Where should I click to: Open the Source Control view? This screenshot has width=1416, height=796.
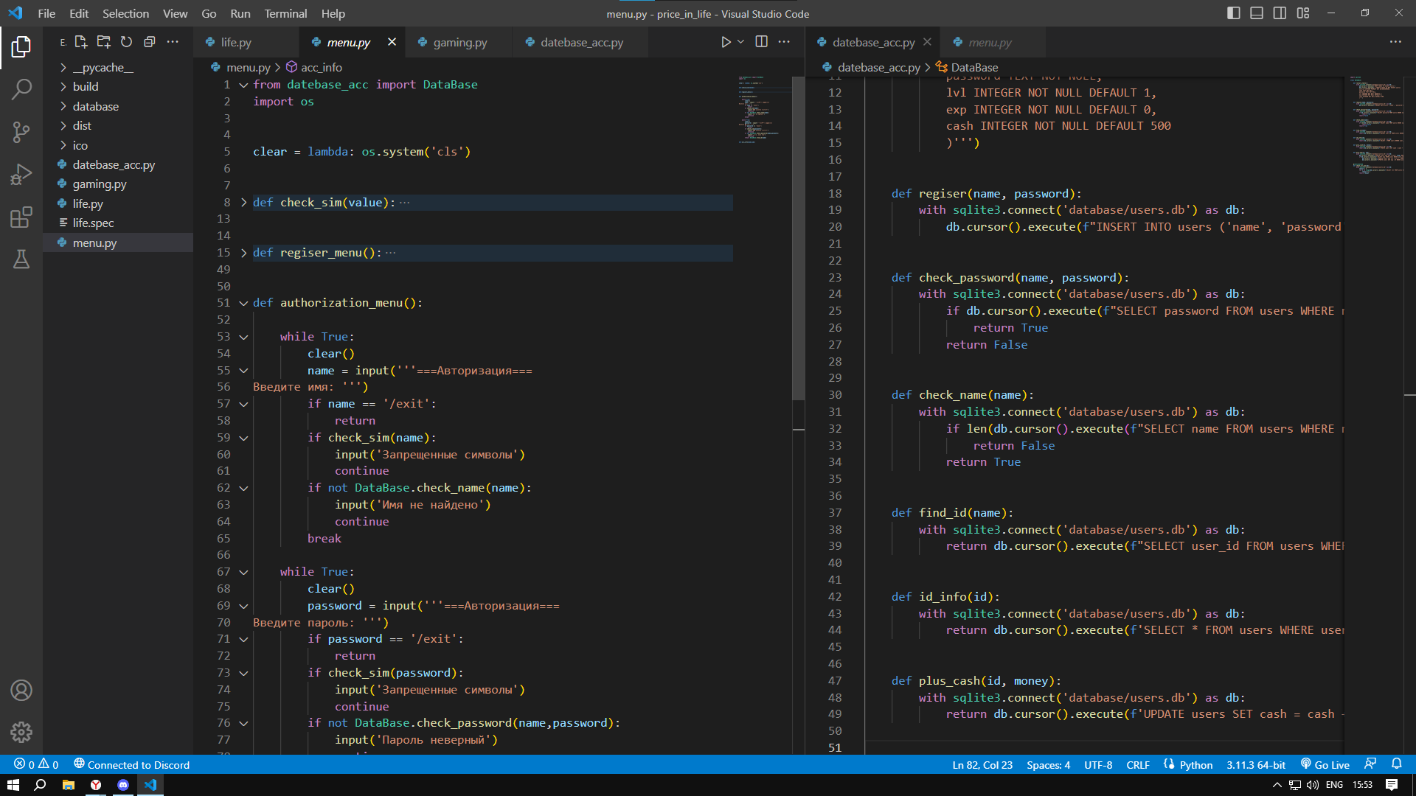click(21, 132)
